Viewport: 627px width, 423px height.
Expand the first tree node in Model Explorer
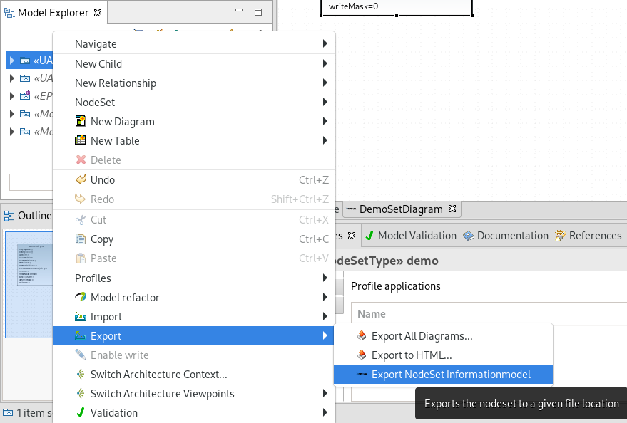pos(12,61)
